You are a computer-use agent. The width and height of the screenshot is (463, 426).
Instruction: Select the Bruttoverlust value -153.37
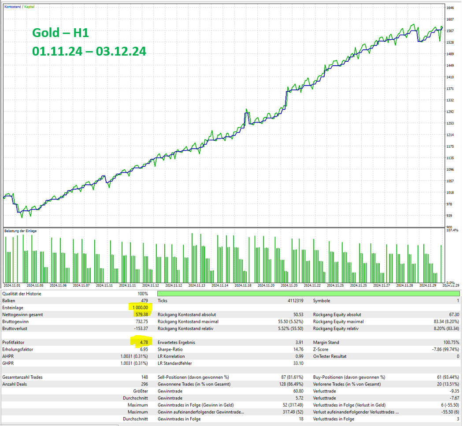(x=141, y=329)
